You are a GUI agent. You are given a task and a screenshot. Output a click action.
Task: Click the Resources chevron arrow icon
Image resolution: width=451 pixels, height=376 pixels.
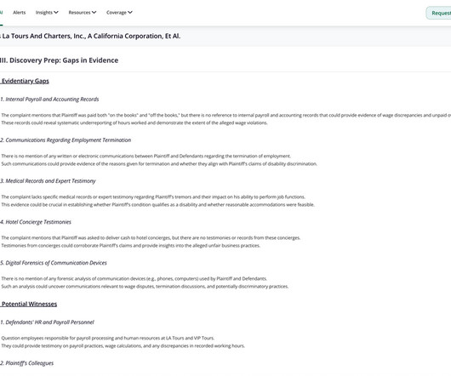94,13
